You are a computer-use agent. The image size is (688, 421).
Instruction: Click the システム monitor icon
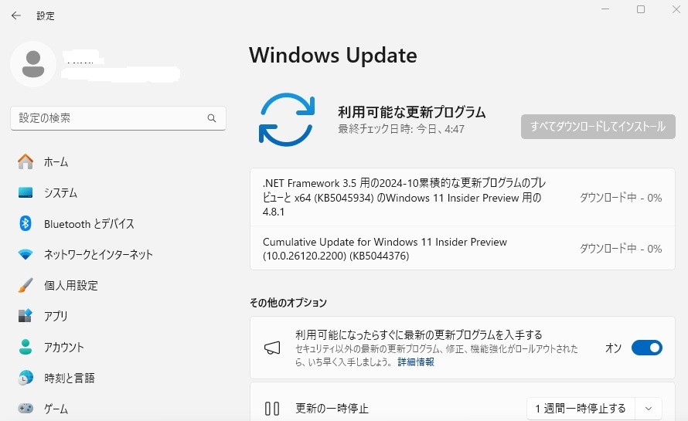(26, 192)
